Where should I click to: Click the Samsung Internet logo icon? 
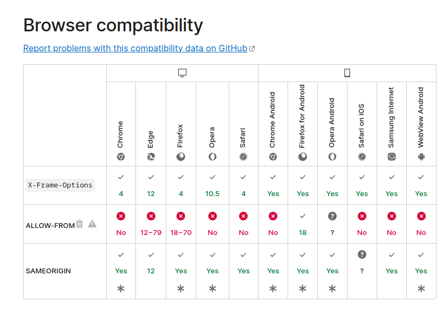(392, 157)
